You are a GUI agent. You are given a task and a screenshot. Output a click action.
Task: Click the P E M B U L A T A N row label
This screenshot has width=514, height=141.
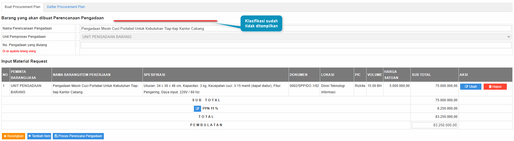(206, 125)
